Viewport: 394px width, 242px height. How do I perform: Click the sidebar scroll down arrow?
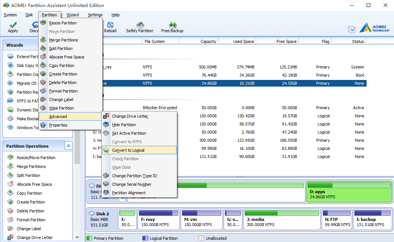pyautogui.click(x=77, y=237)
